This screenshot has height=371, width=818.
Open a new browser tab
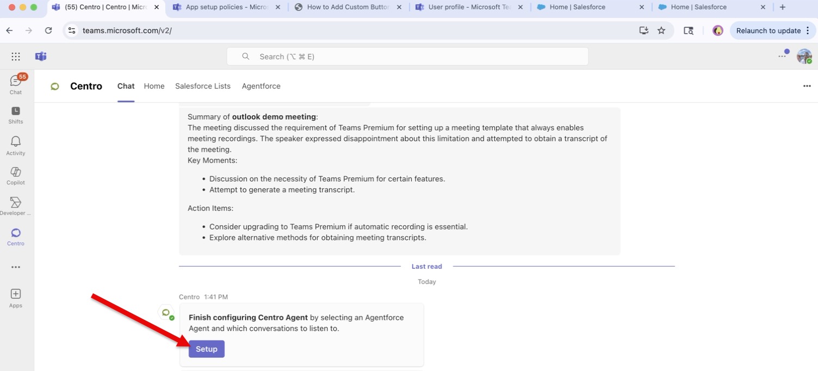783,7
